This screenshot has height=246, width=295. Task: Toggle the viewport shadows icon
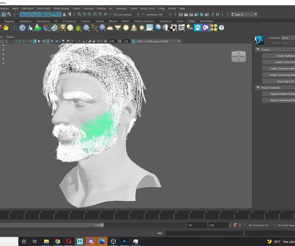[x=57, y=41]
